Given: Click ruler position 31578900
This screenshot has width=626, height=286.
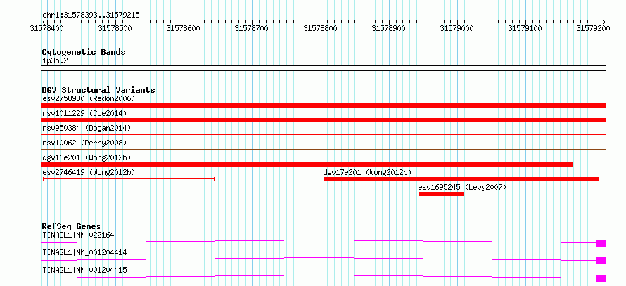Looking at the screenshot, I should point(388,28).
